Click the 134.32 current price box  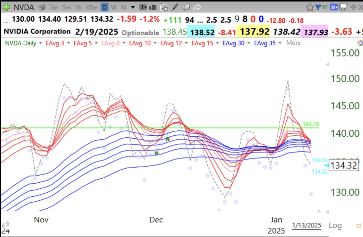[x=344, y=165]
